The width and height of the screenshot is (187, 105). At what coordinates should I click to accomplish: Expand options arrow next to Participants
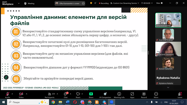(57, 94)
